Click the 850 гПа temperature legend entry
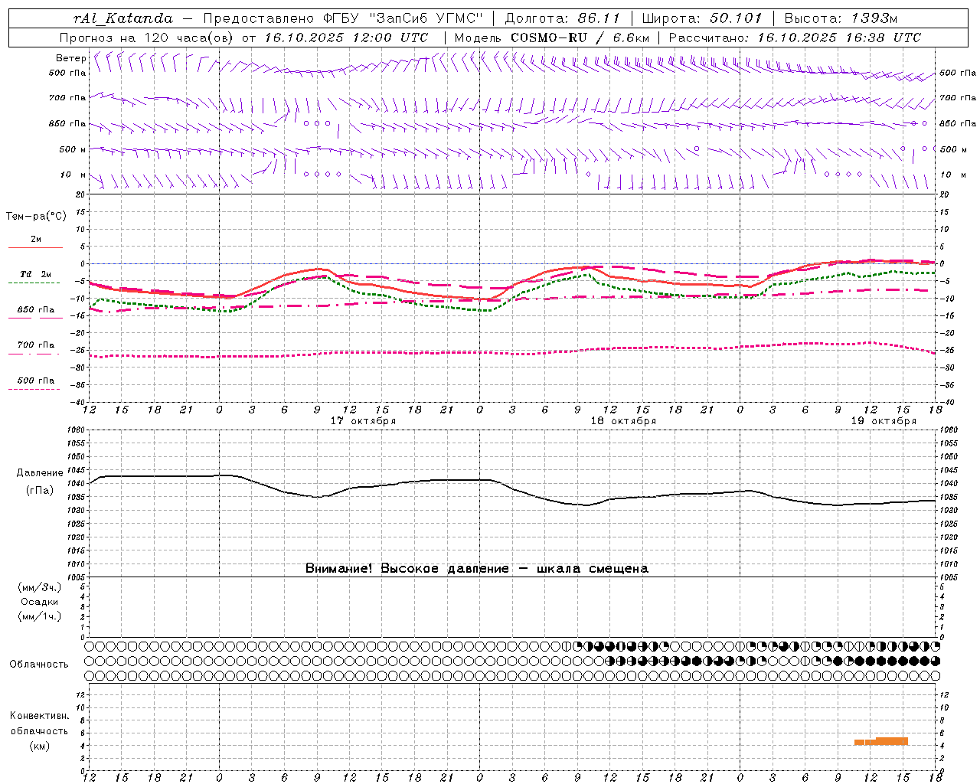 pos(36,310)
